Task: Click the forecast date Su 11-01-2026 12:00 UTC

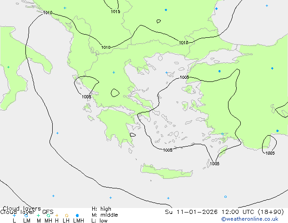Action: [211, 212]
